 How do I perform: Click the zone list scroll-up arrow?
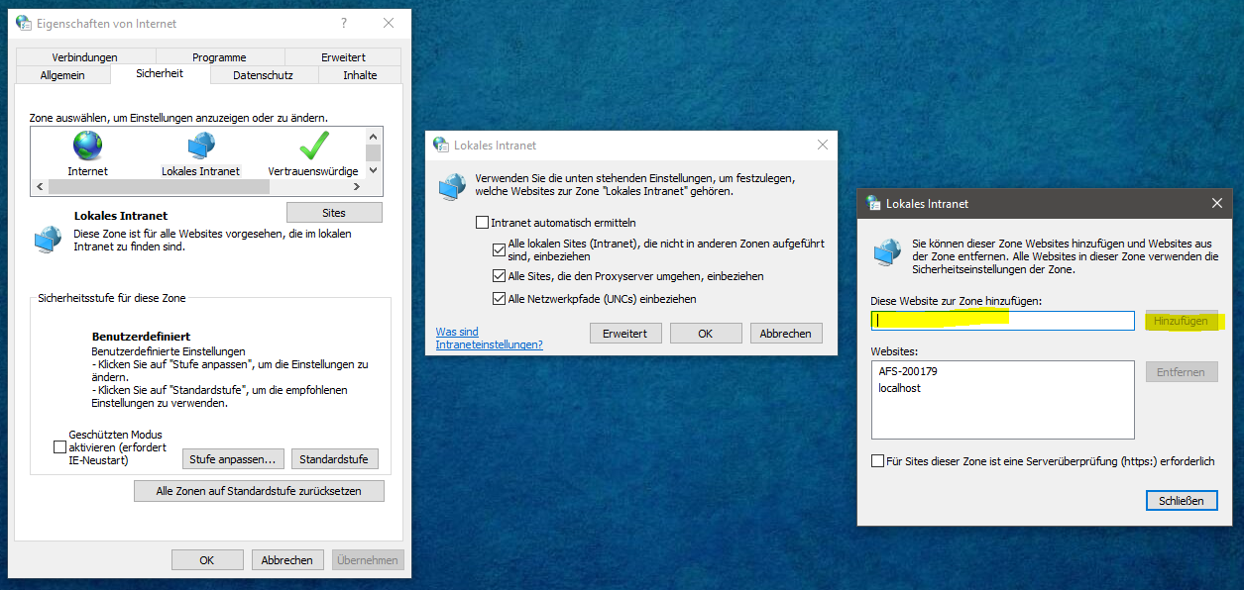(x=373, y=137)
